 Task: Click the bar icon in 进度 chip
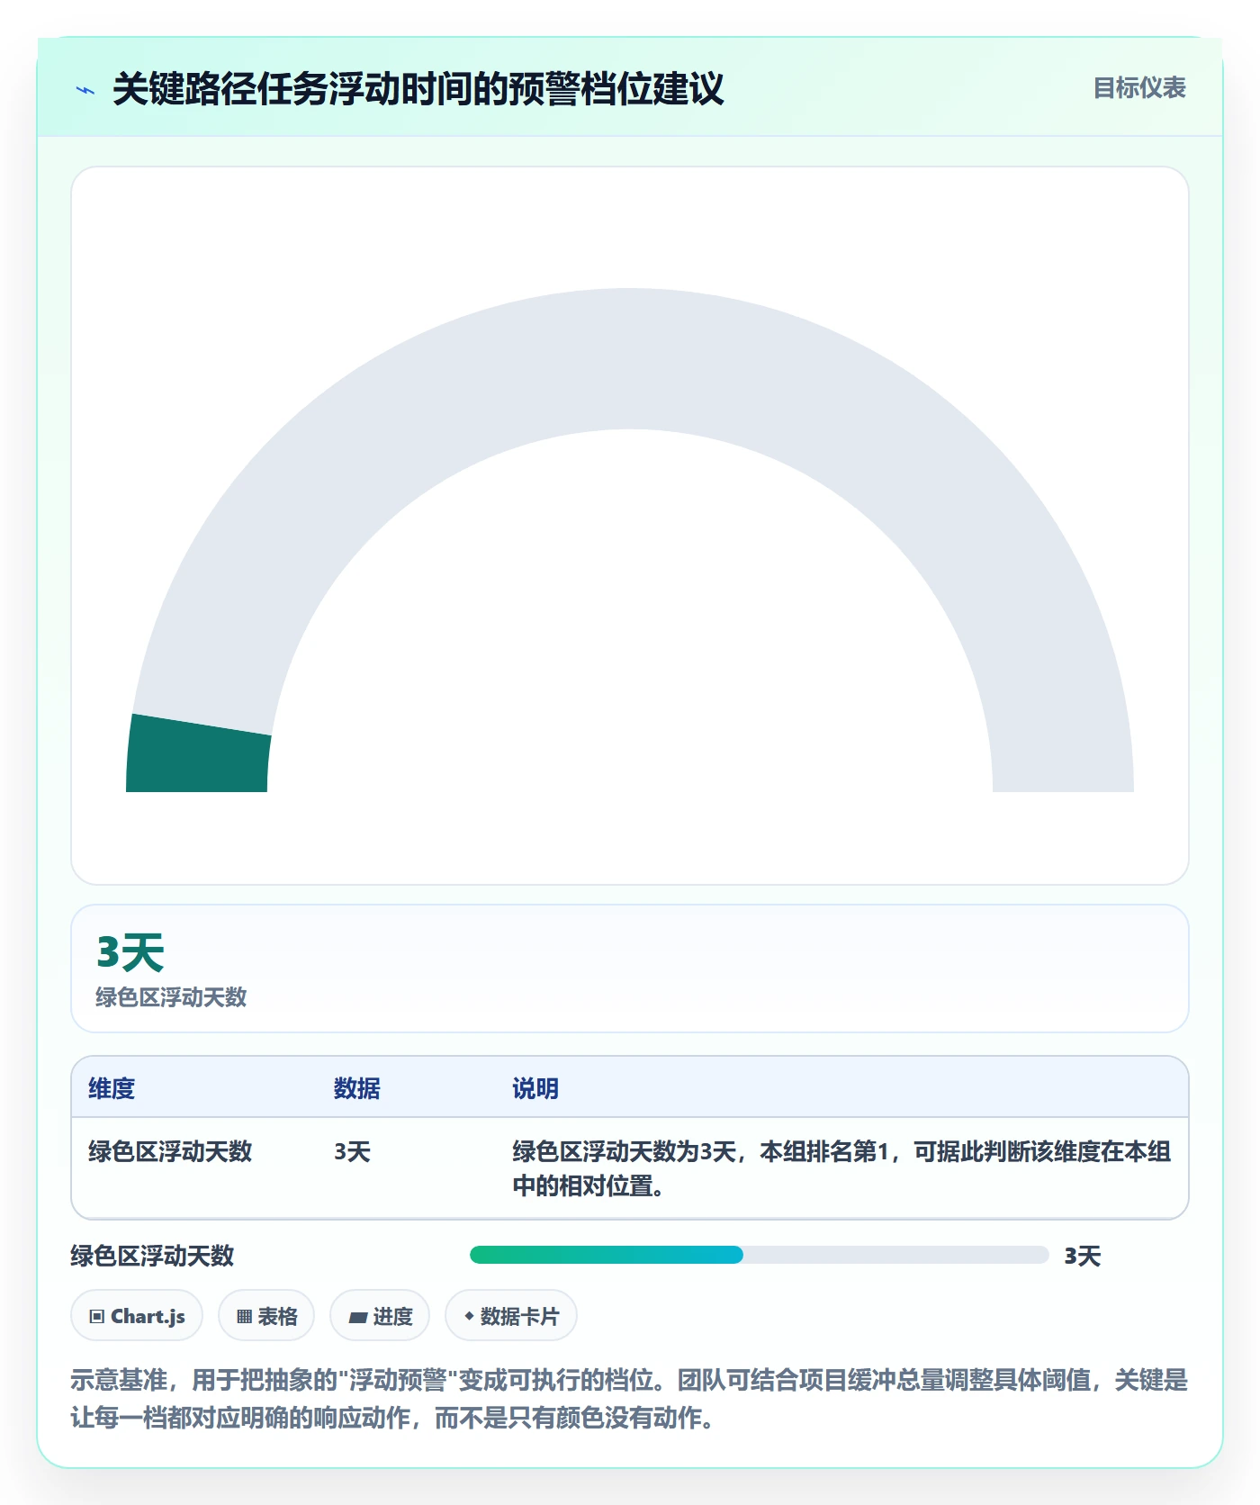pyautogui.click(x=357, y=1318)
